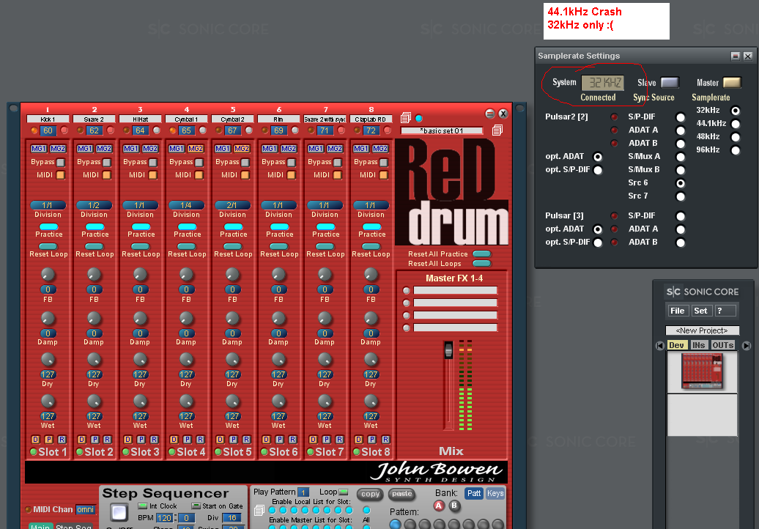Open the 1/1 Division selector on channel 1
Viewport: 759px width, 529px height.
click(x=48, y=205)
